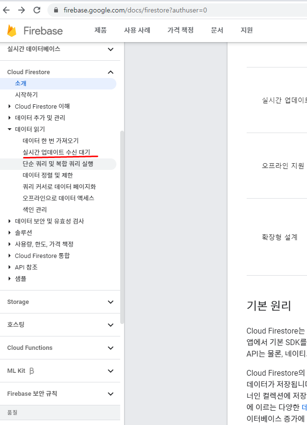Screen dimensions: 307x425
Task: Open 데이터 한 번 가져오기 page
Action: coord(51,141)
